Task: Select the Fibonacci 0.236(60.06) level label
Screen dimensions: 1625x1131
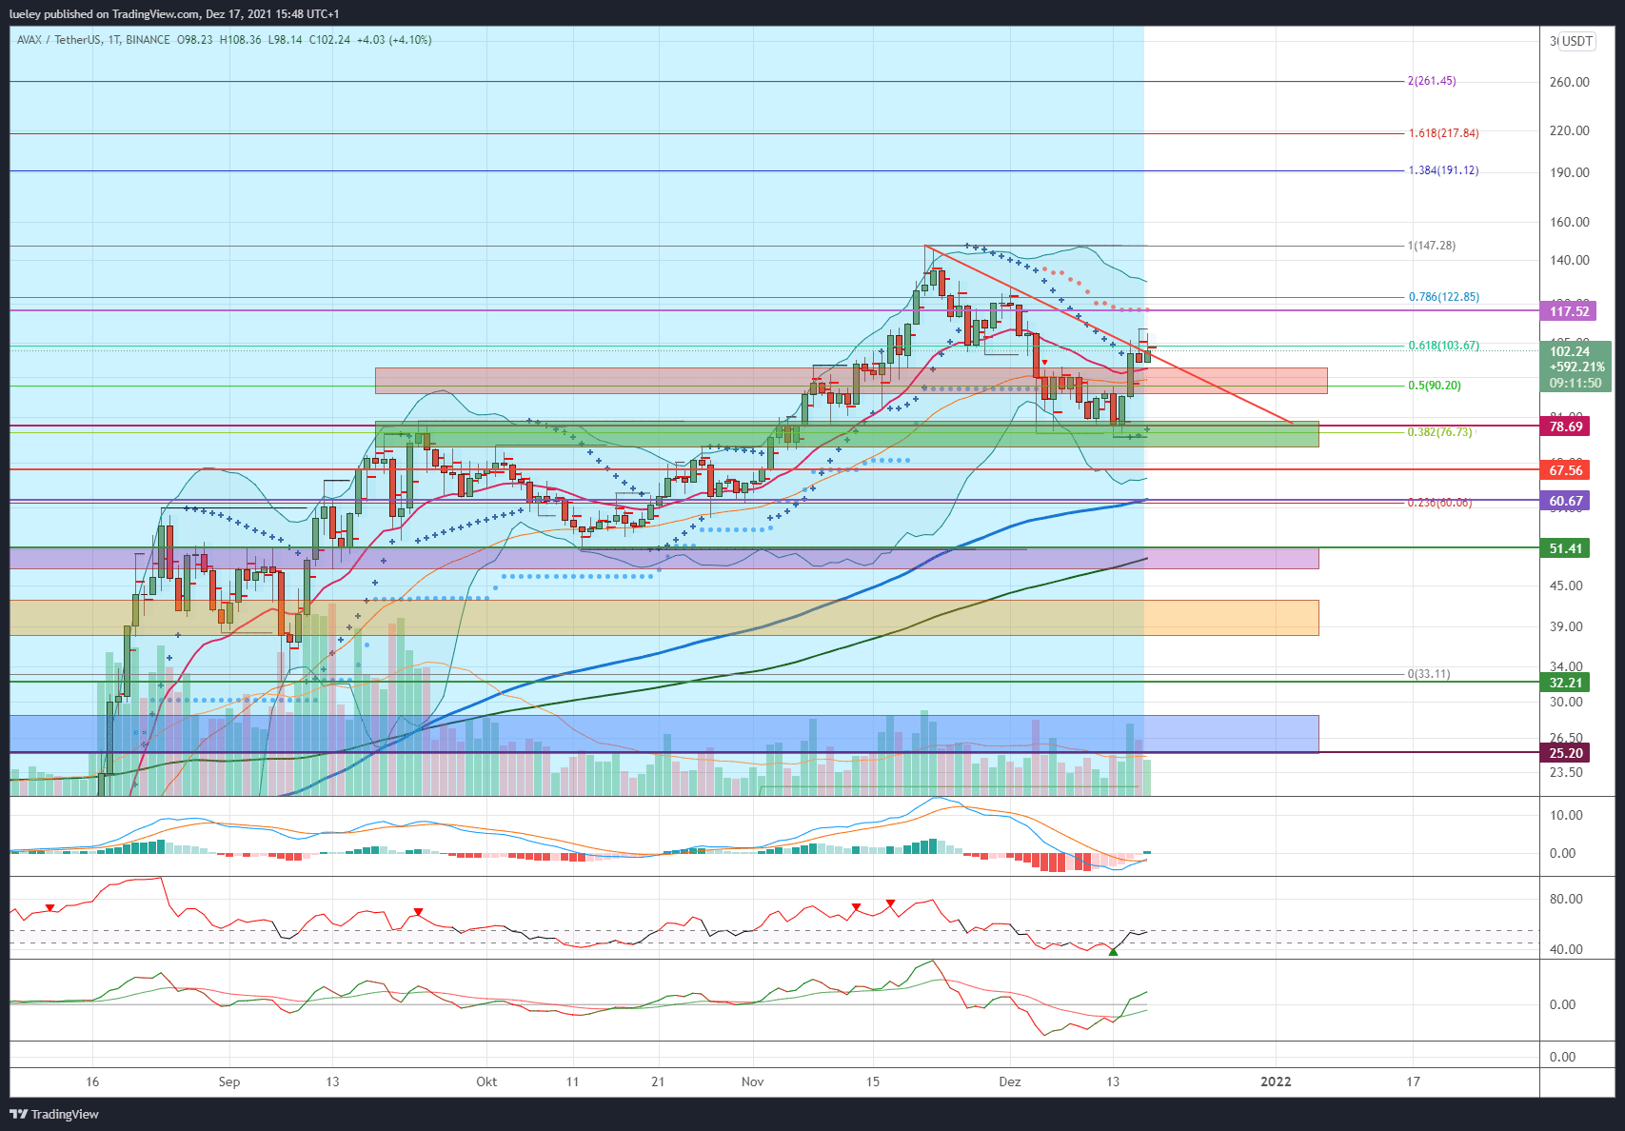Action: coord(1439,503)
